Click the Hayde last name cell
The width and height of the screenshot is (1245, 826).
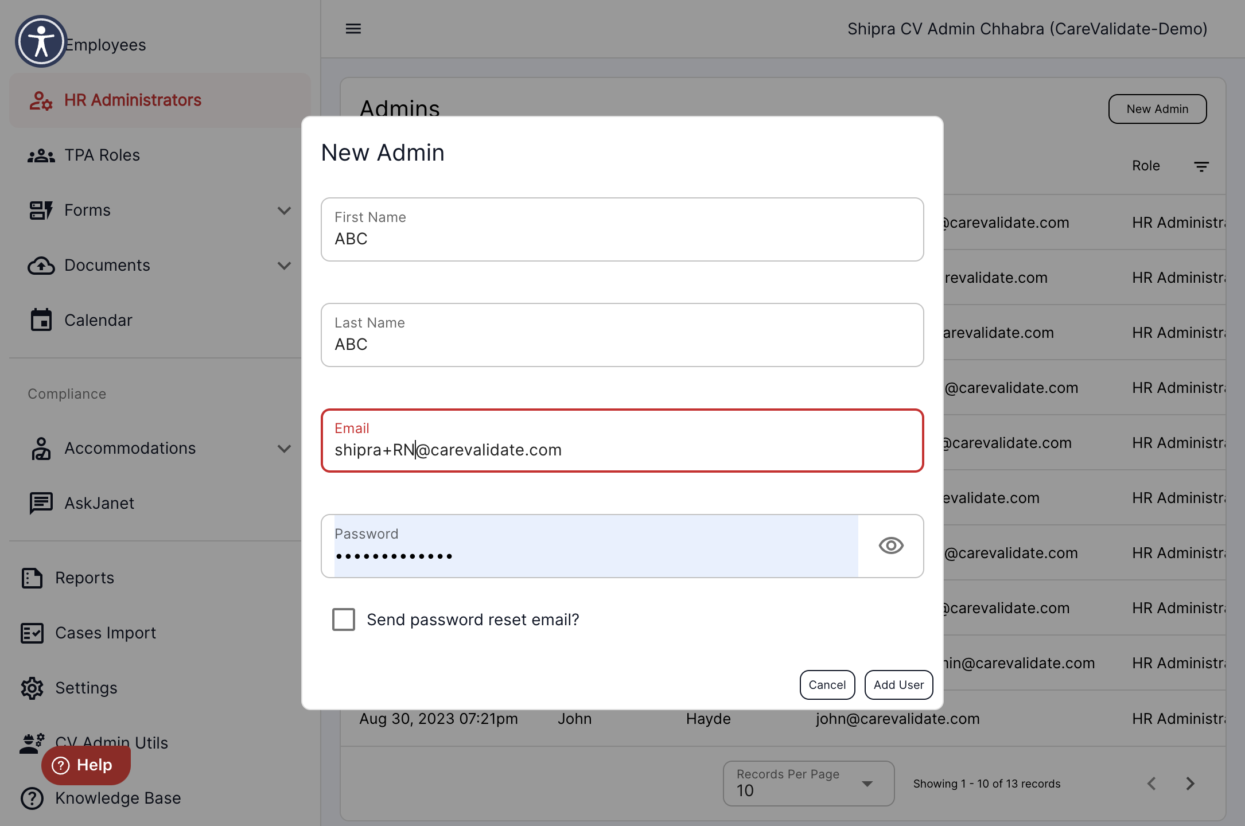tap(709, 719)
